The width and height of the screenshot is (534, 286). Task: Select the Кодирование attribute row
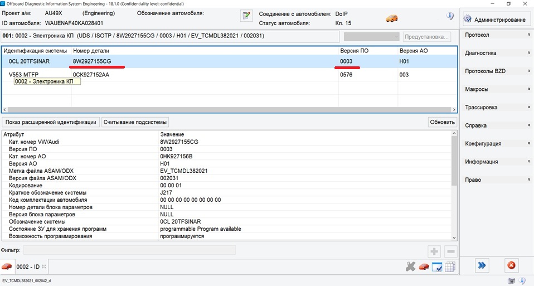tap(227, 185)
